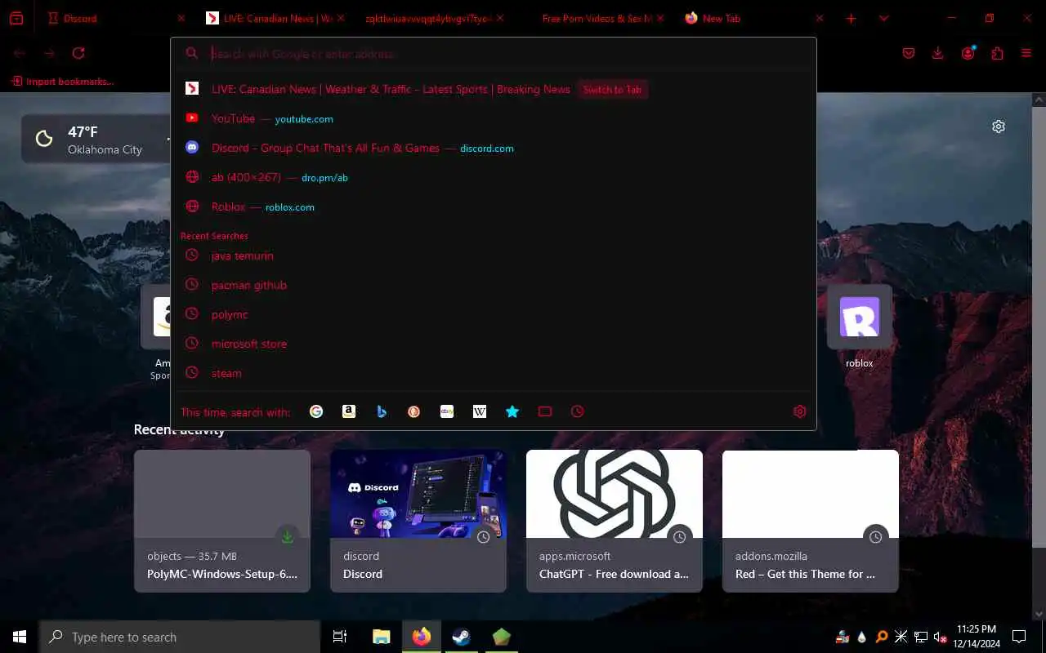Click the Firefox taskbar icon
Viewport: 1046px width, 653px height.
tap(422, 637)
